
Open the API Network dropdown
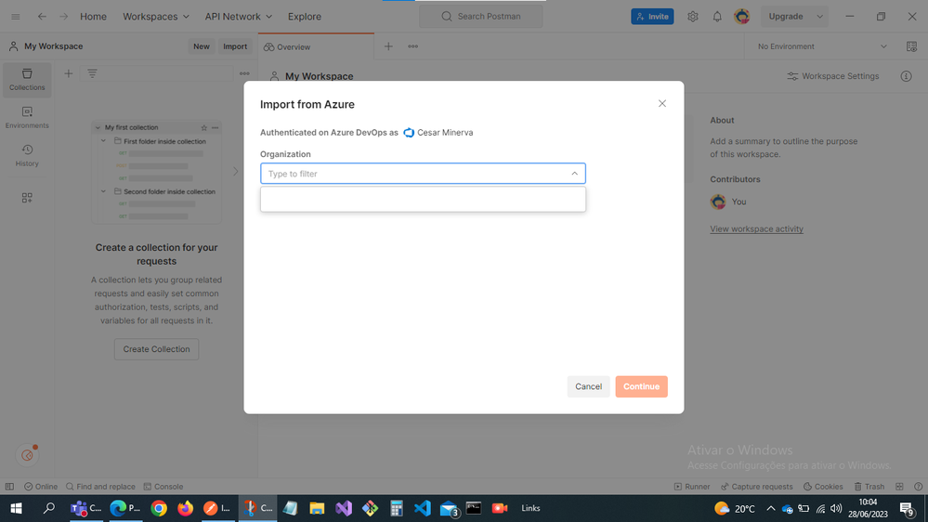point(239,17)
